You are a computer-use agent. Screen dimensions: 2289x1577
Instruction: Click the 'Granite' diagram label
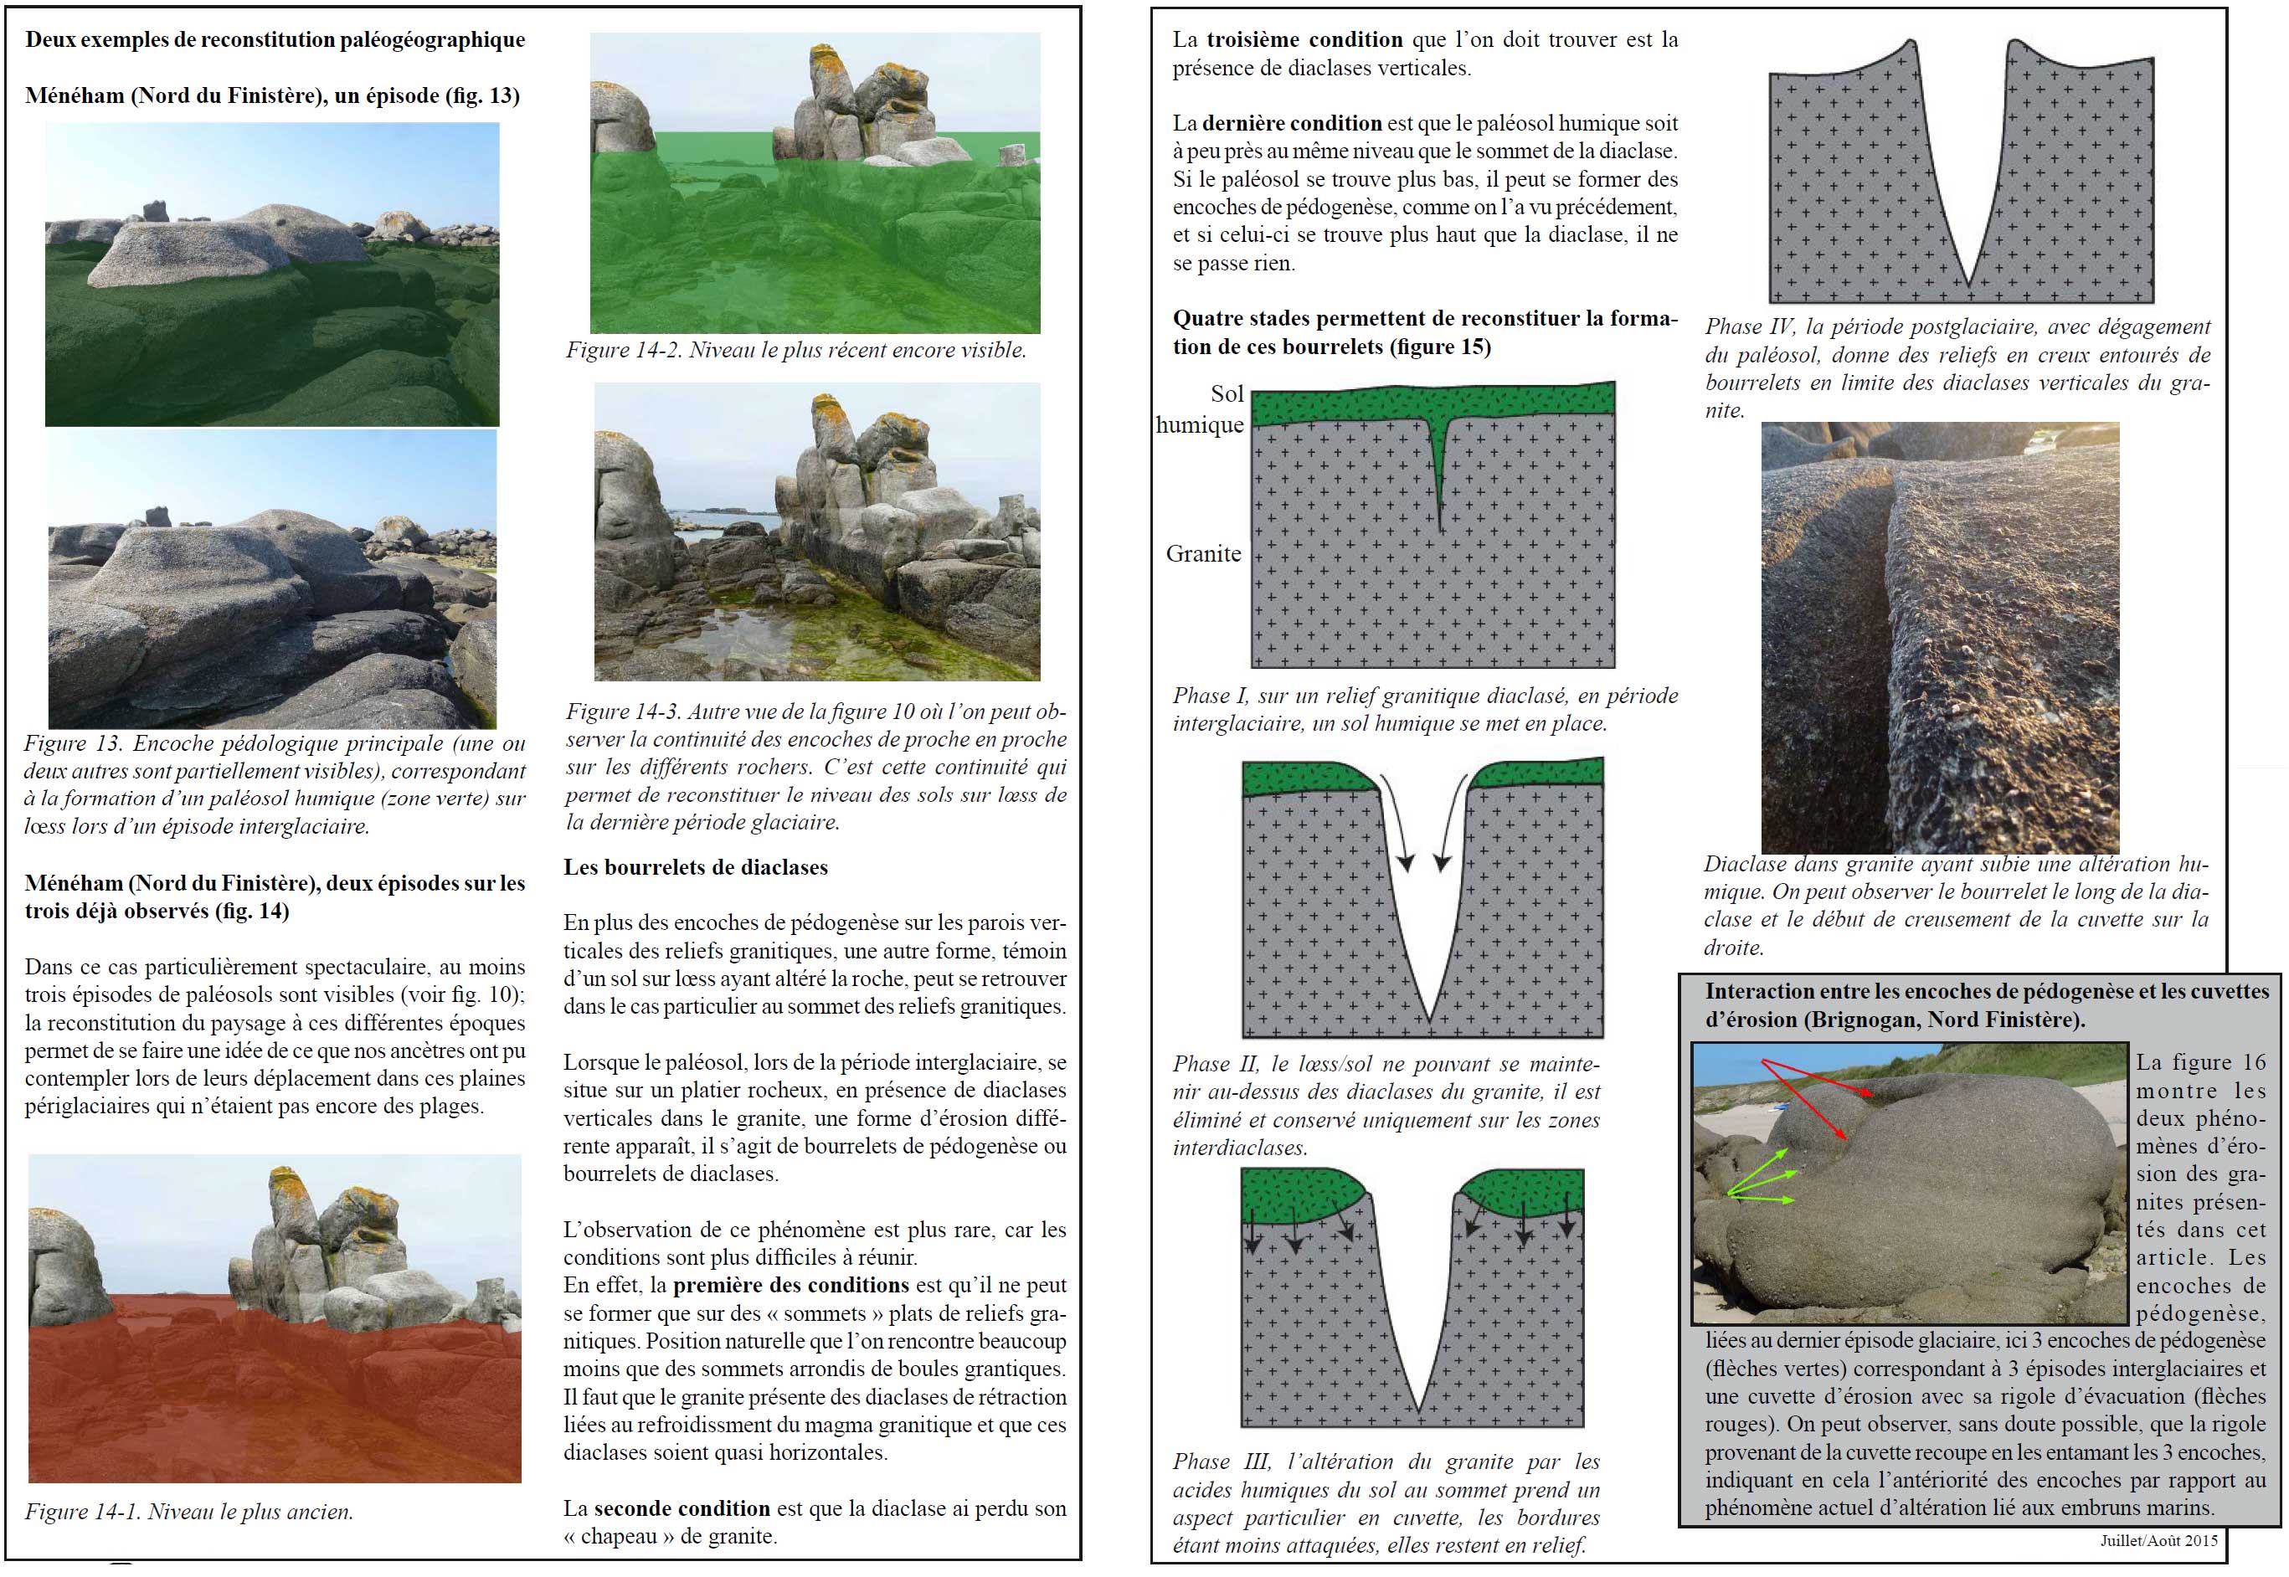[1204, 553]
